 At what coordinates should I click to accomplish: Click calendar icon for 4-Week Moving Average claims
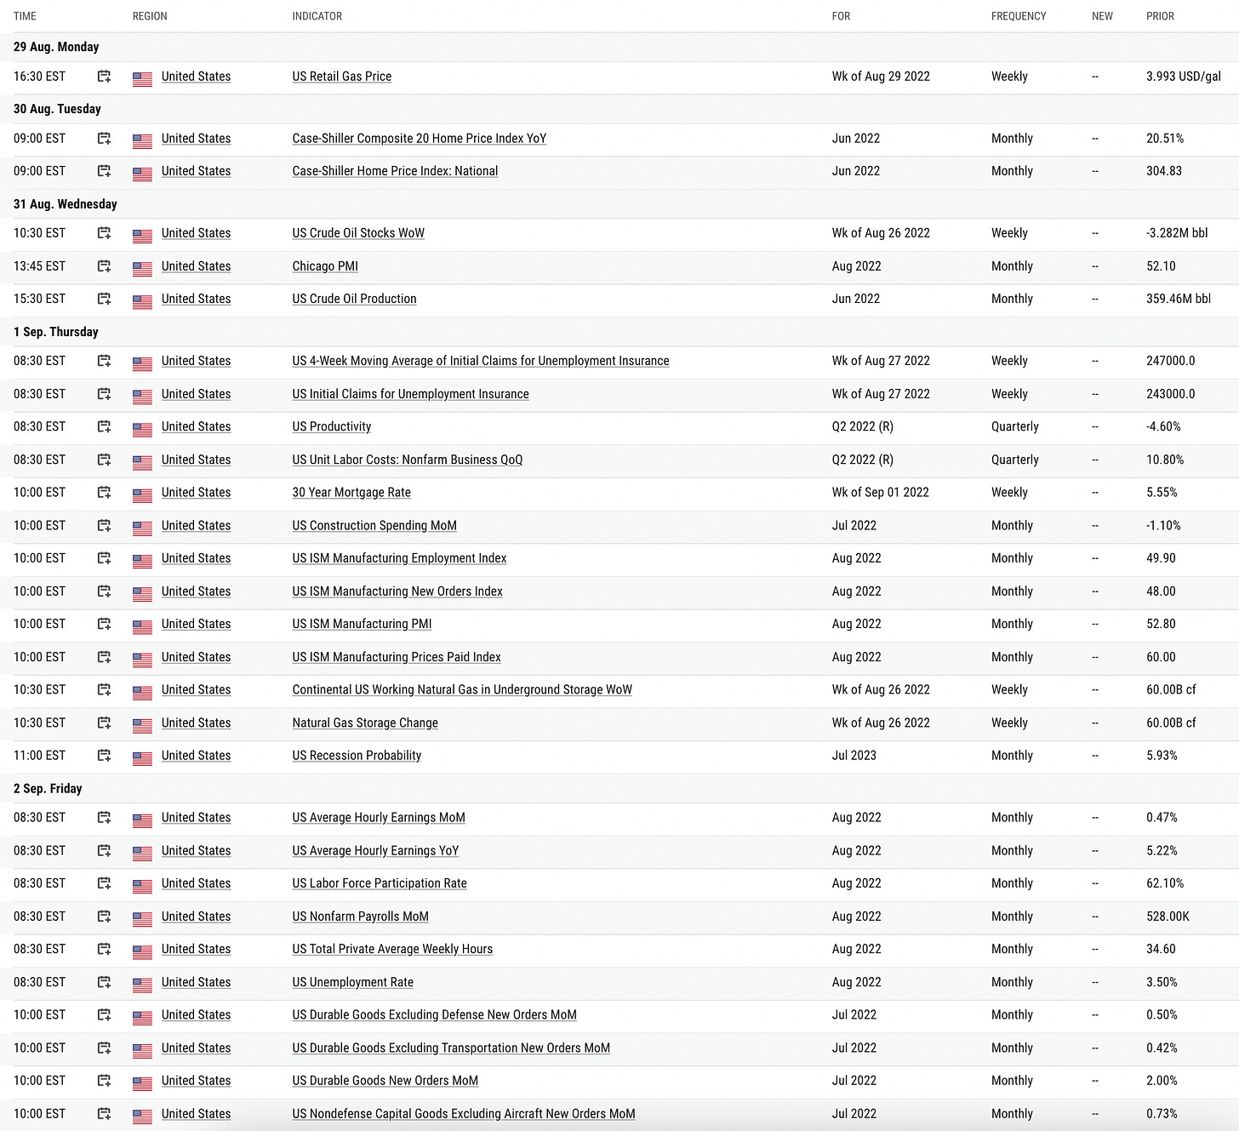(x=104, y=361)
